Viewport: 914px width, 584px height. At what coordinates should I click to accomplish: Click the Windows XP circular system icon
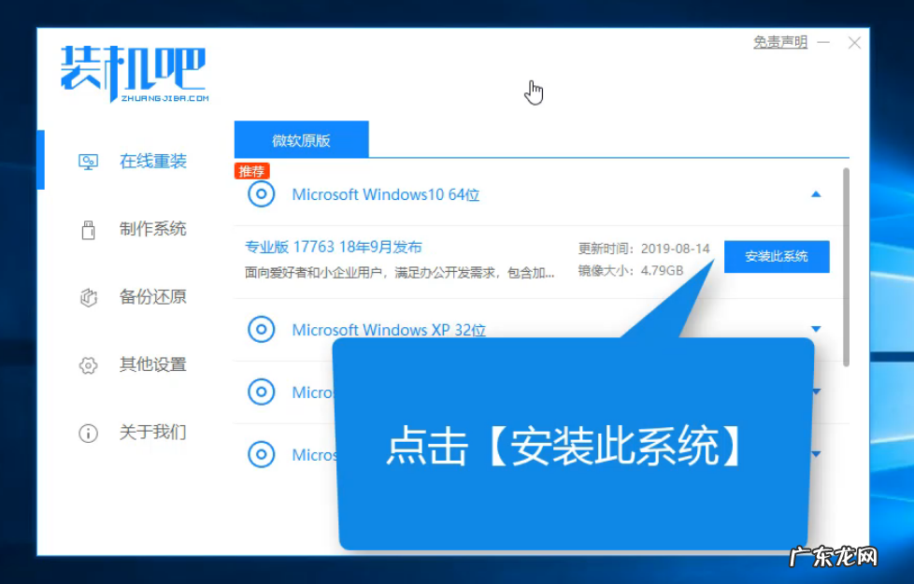click(x=261, y=329)
